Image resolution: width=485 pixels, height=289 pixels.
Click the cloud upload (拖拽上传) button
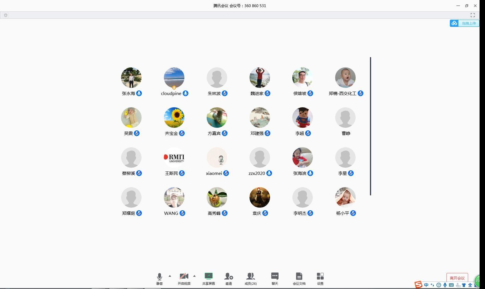[x=464, y=23]
